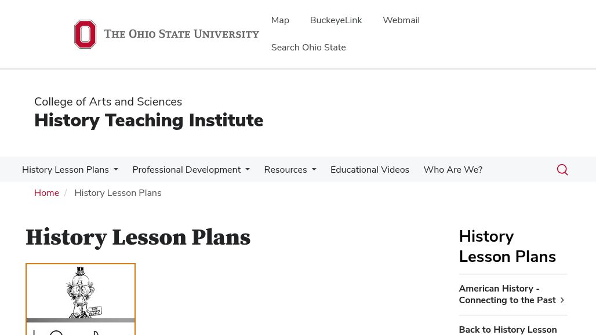Visit College of Arts and Sciences
The width and height of the screenshot is (596, 335).
pyautogui.click(x=108, y=102)
